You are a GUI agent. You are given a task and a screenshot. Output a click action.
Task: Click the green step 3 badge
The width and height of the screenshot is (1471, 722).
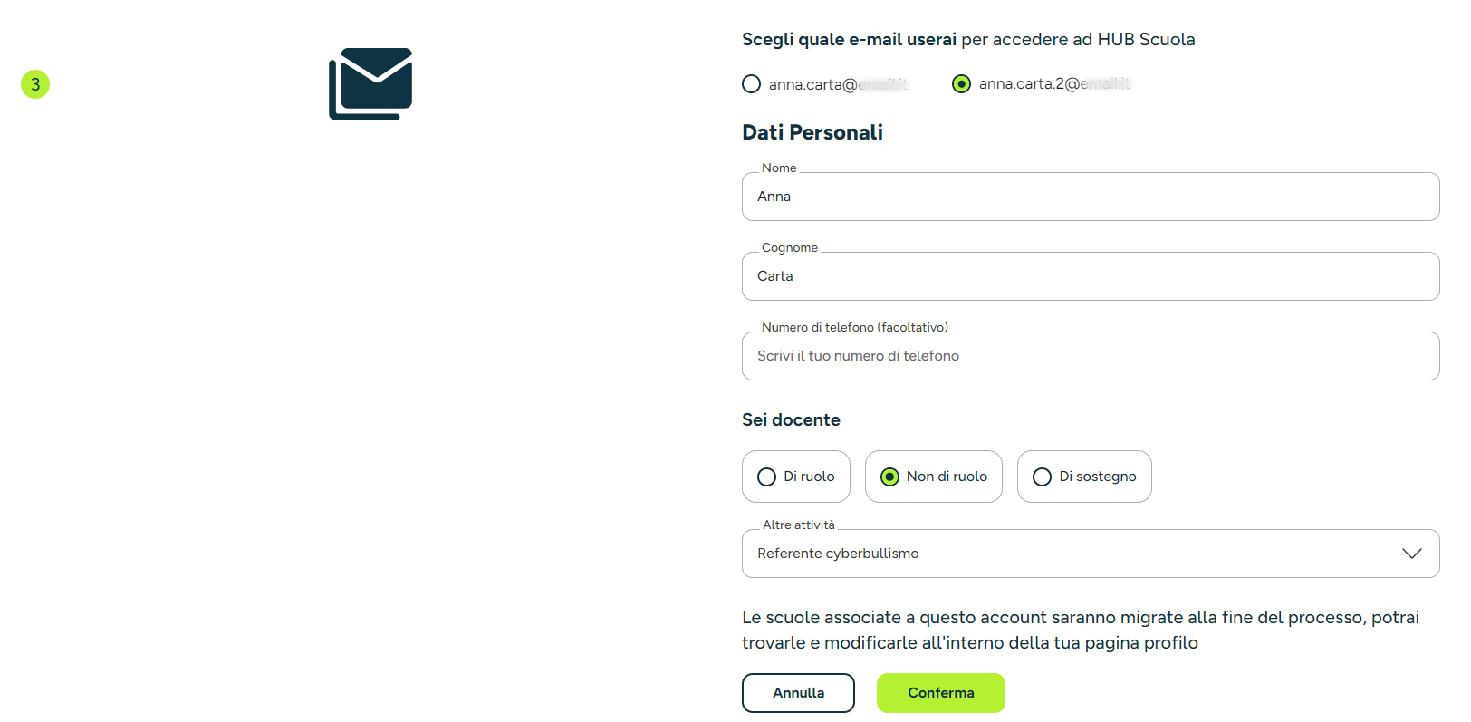pyautogui.click(x=35, y=84)
